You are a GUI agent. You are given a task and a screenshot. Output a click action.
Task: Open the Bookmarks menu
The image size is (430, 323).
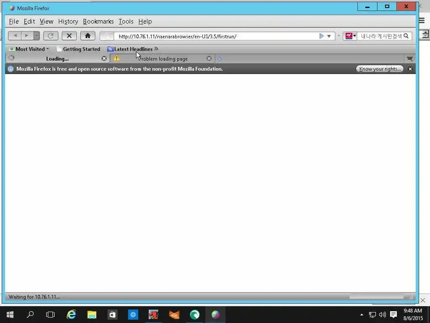[x=98, y=21]
